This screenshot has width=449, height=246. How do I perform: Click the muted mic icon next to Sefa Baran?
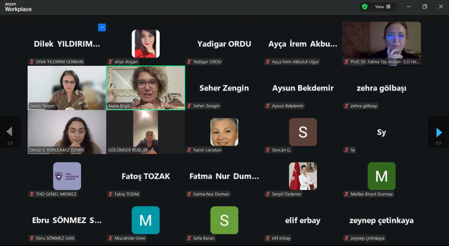189,238
